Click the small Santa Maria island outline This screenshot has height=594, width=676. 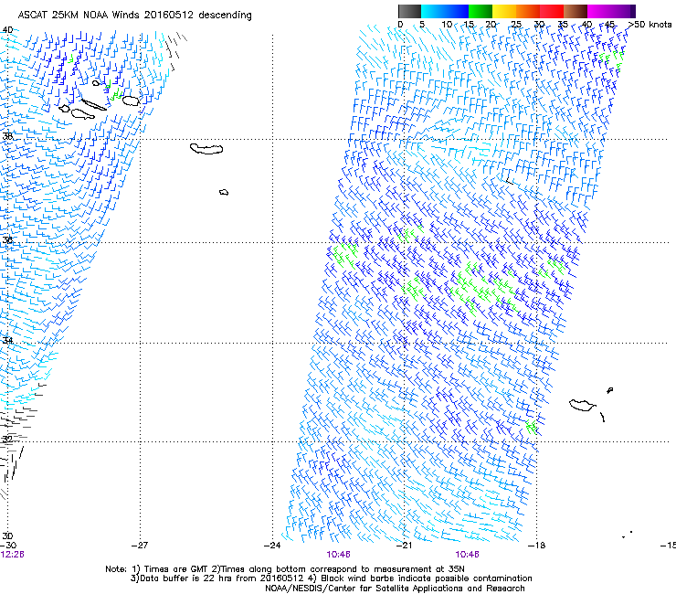pyautogui.click(x=224, y=192)
